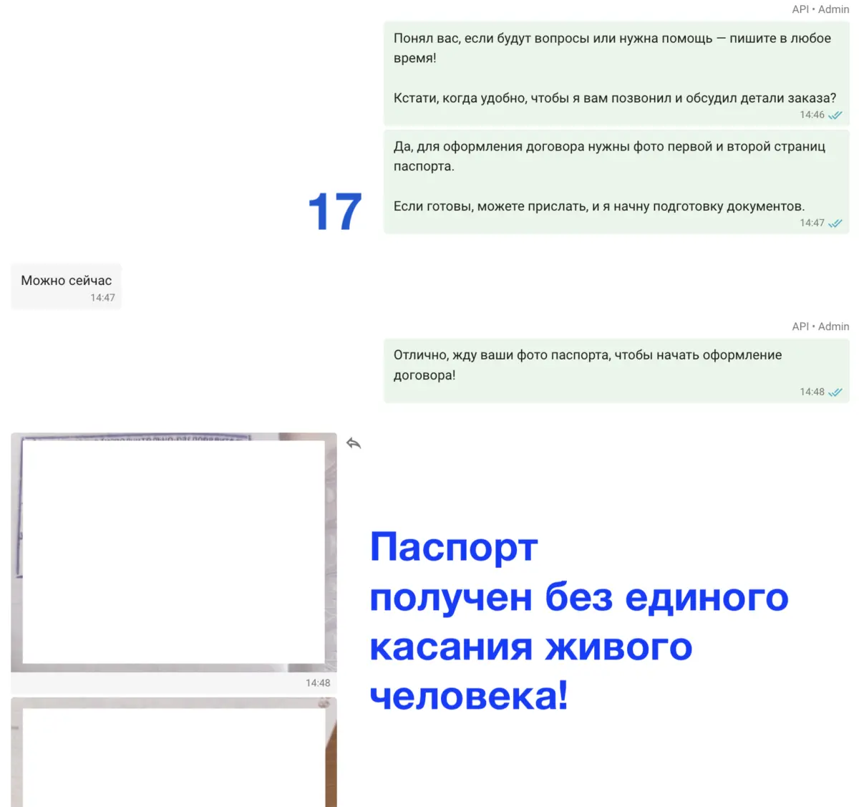Open the first passport photo thumbnail

click(x=173, y=559)
